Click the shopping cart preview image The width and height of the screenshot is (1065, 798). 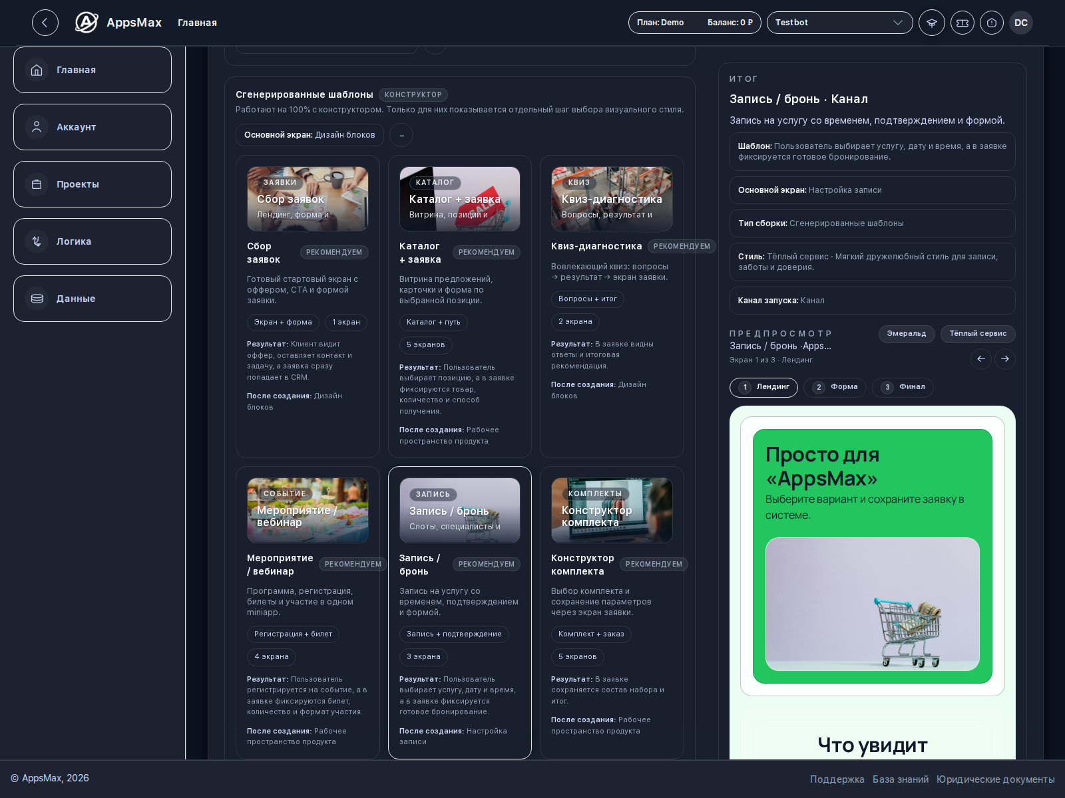pos(872,604)
